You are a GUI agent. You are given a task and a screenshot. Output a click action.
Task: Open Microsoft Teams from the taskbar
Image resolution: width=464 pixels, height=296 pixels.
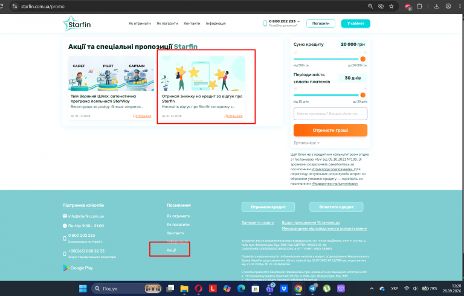(269, 288)
